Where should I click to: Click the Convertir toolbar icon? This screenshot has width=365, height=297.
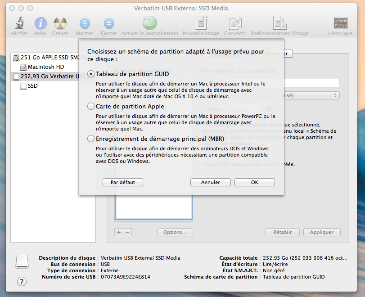235,23
